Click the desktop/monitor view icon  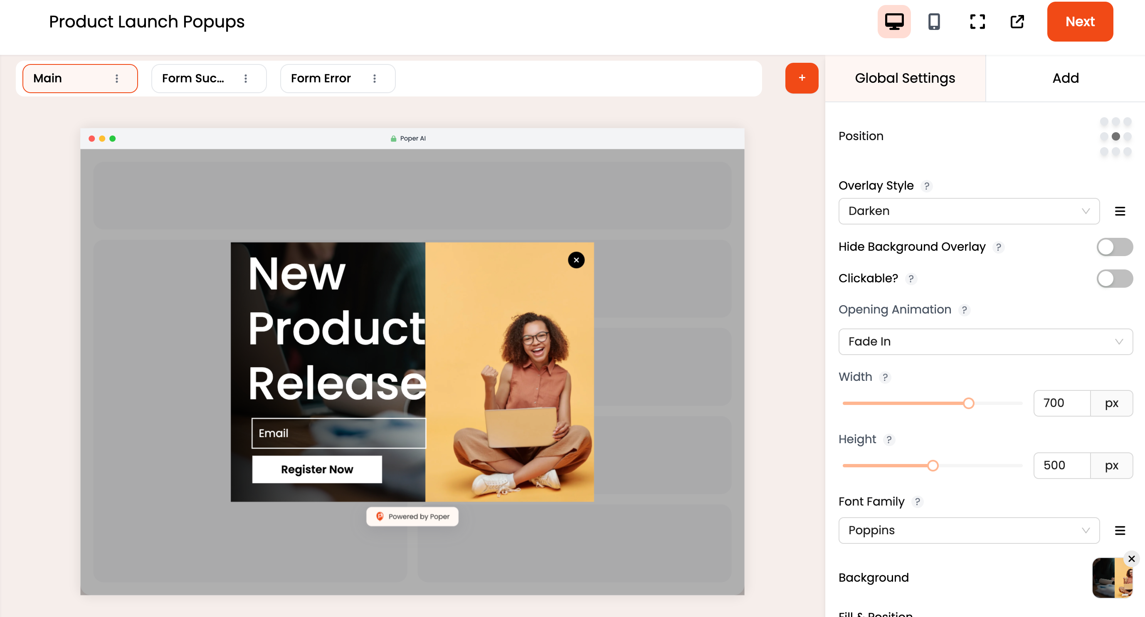(x=894, y=20)
